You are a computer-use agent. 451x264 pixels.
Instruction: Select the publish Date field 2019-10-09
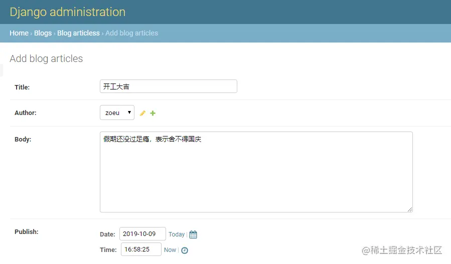pos(142,234)
